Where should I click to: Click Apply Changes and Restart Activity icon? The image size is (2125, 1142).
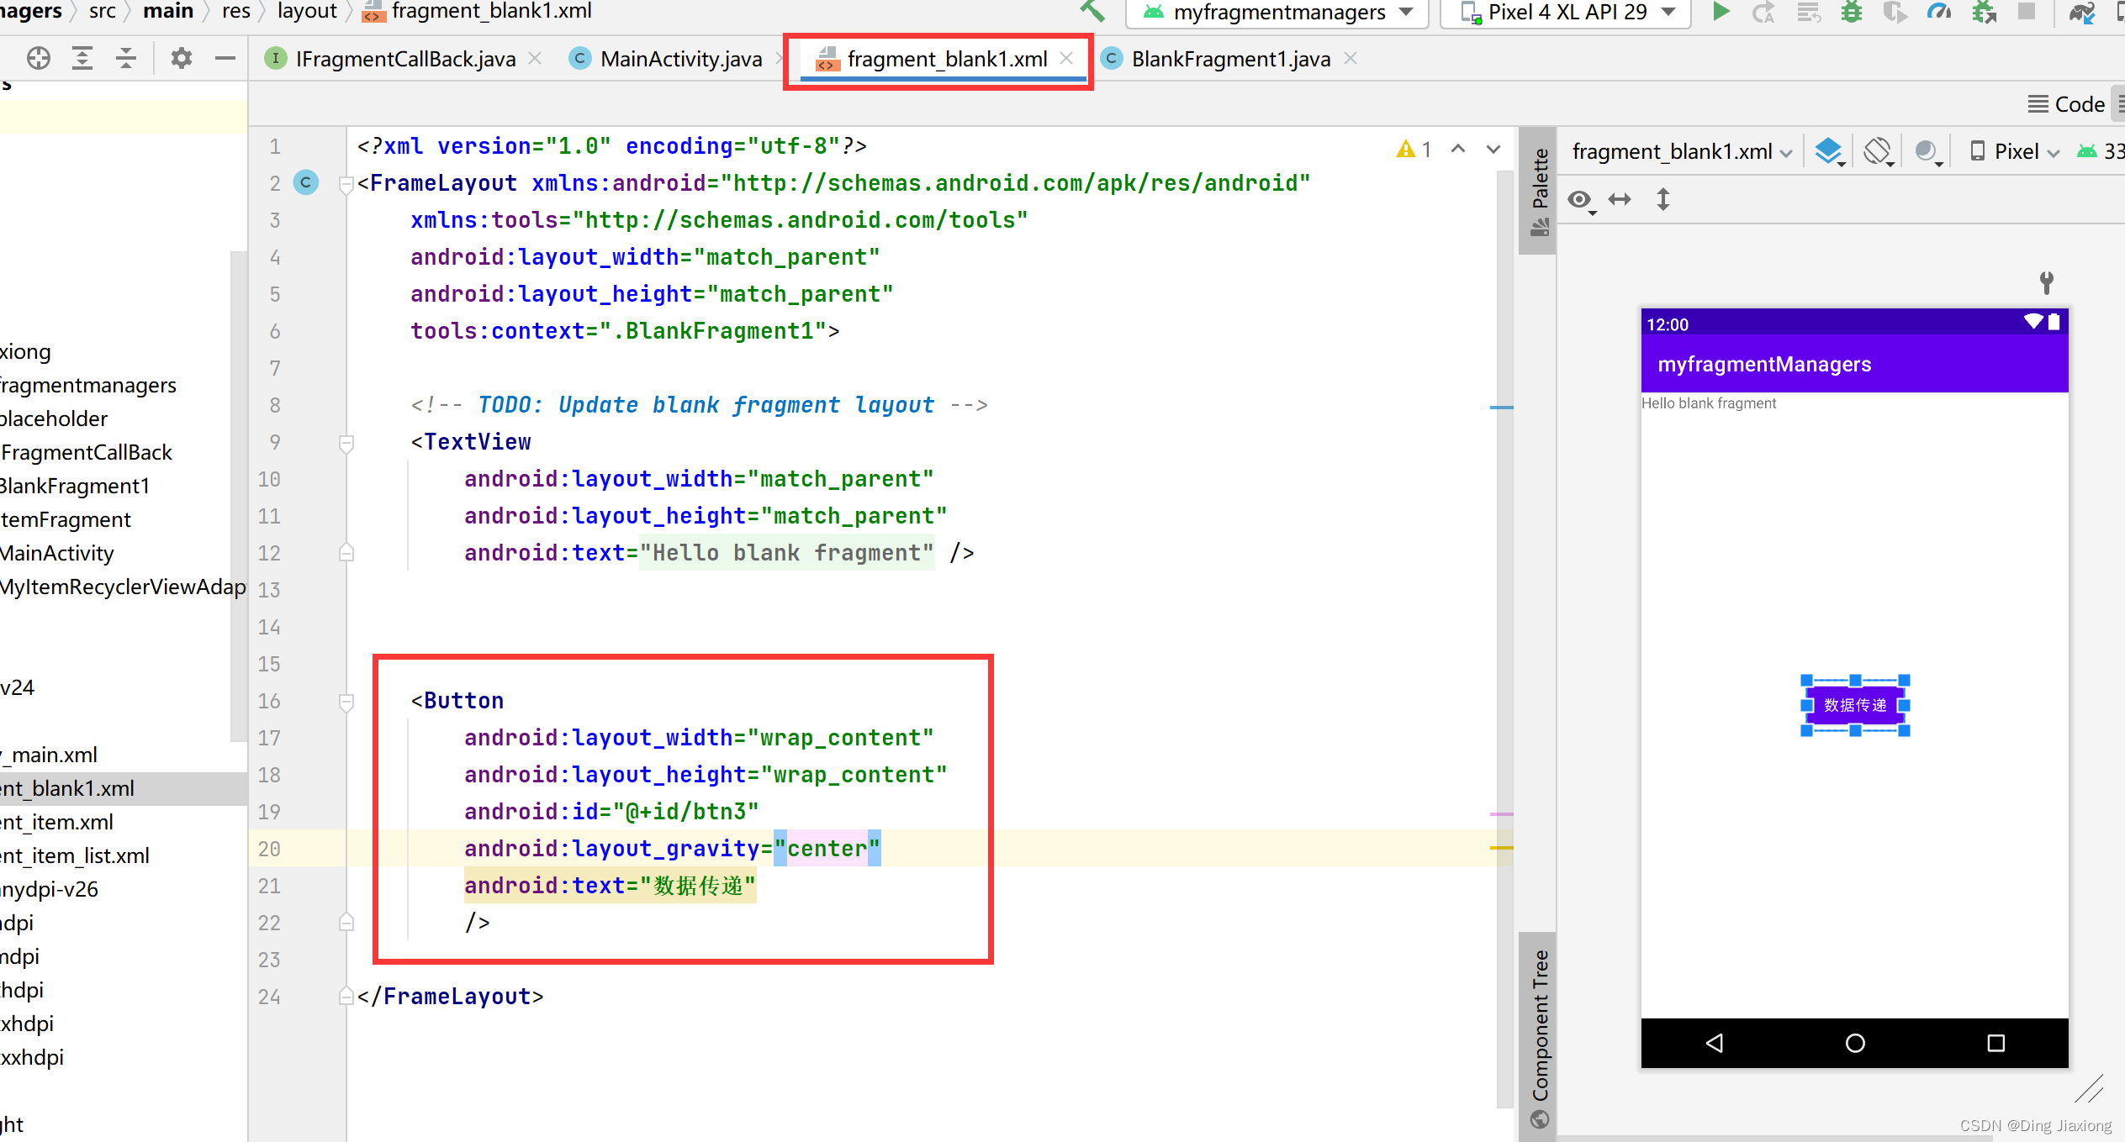click(1764, 12)
